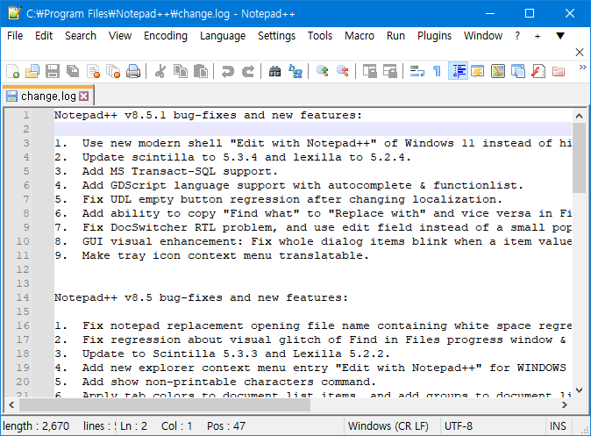Screen dimensions: 591x436
Task: Click line number 14 in the margin
Action: (x=23, y=297)
